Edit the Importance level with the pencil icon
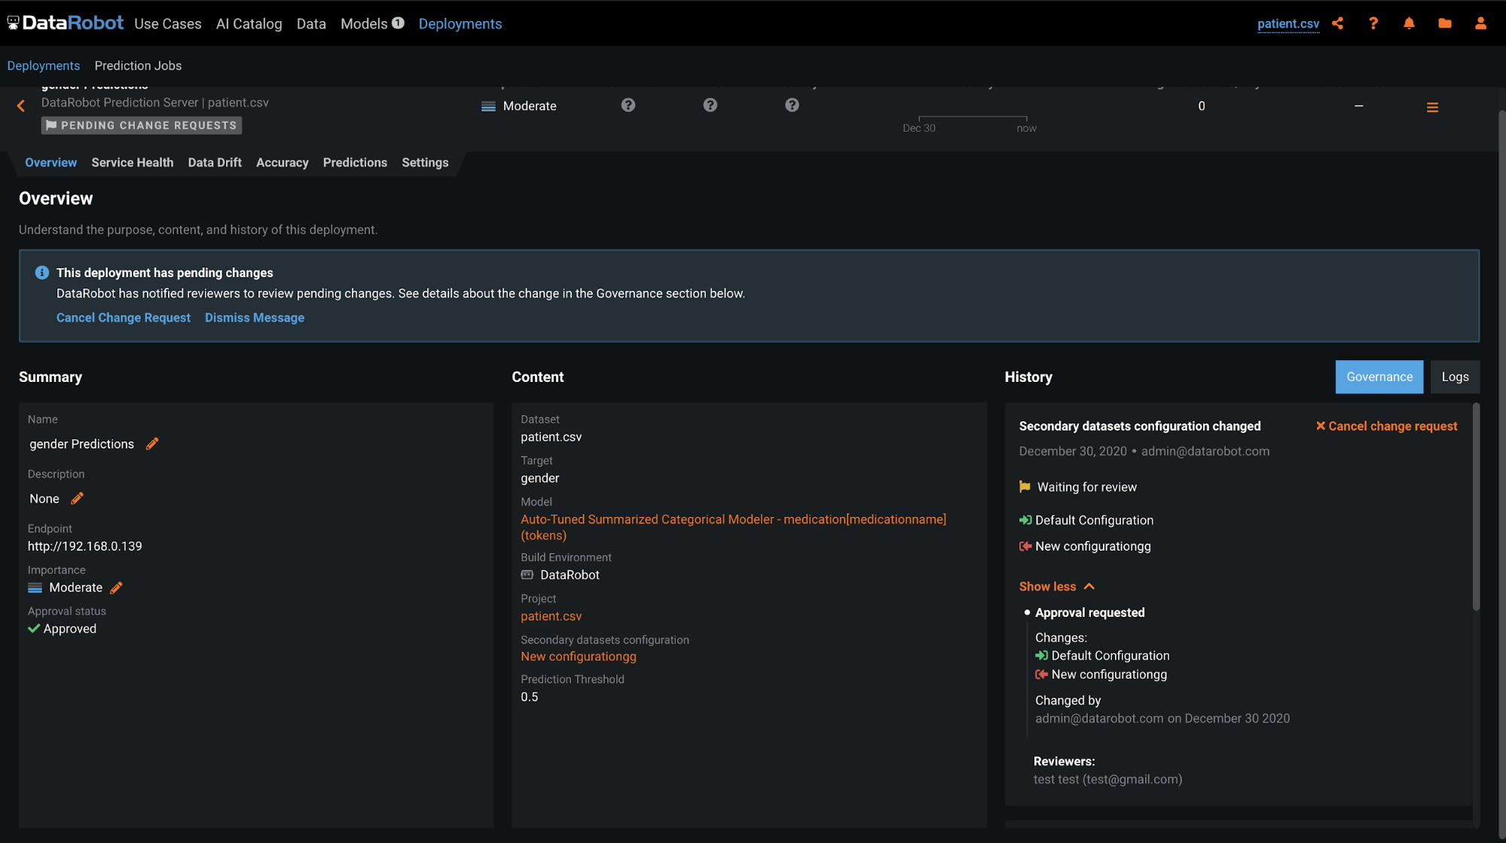 [x=116, y=588]
